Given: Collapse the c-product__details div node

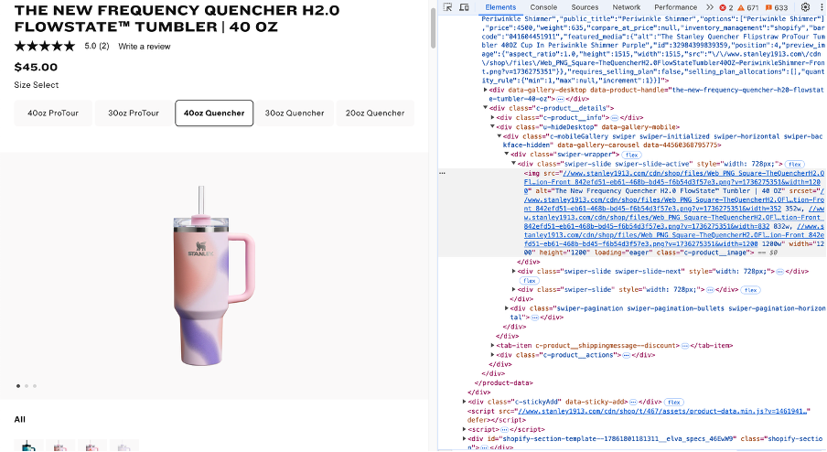Looking at the screenshot, I should tap(485, 108).
